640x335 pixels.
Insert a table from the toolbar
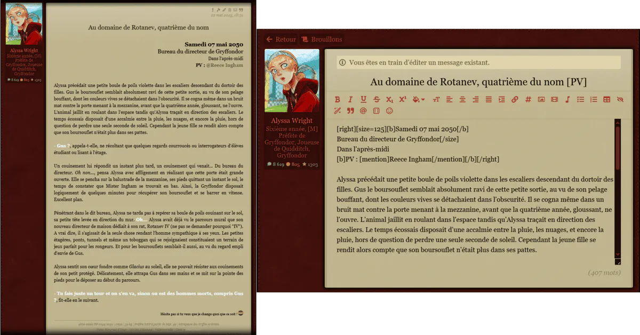pos(607,99)
